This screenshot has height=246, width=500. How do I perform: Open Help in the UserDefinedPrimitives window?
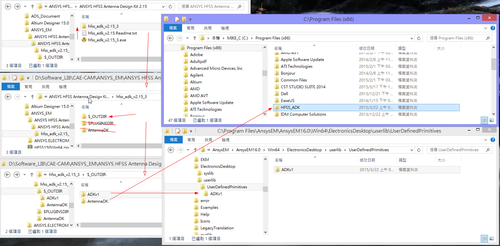(x=492, y=140)
